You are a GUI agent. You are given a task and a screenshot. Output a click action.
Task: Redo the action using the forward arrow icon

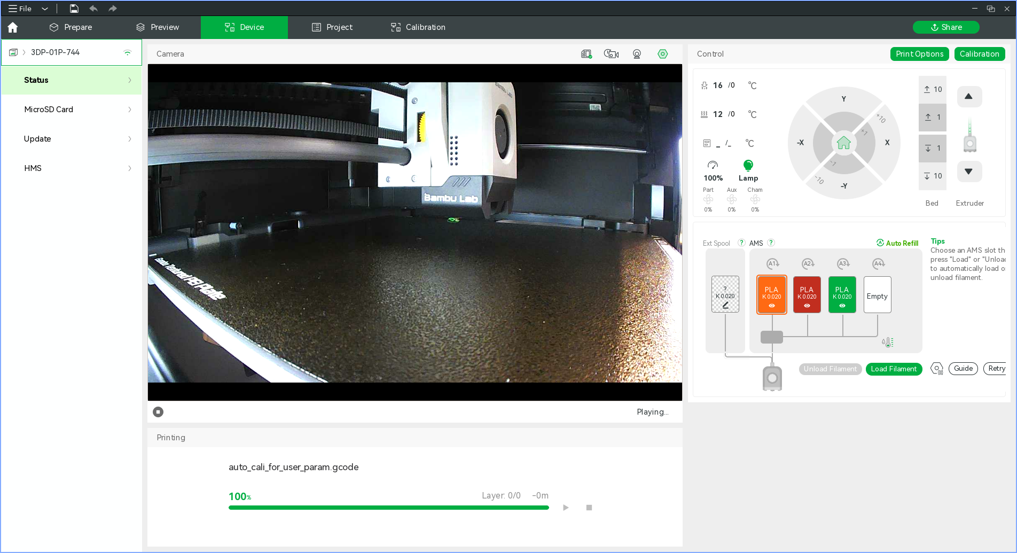point(113,9)
